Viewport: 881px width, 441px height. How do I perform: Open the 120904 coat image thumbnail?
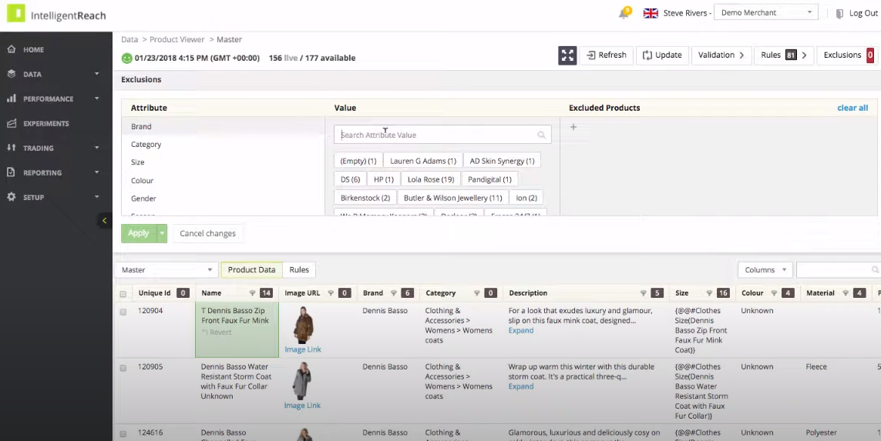(303, 326)
